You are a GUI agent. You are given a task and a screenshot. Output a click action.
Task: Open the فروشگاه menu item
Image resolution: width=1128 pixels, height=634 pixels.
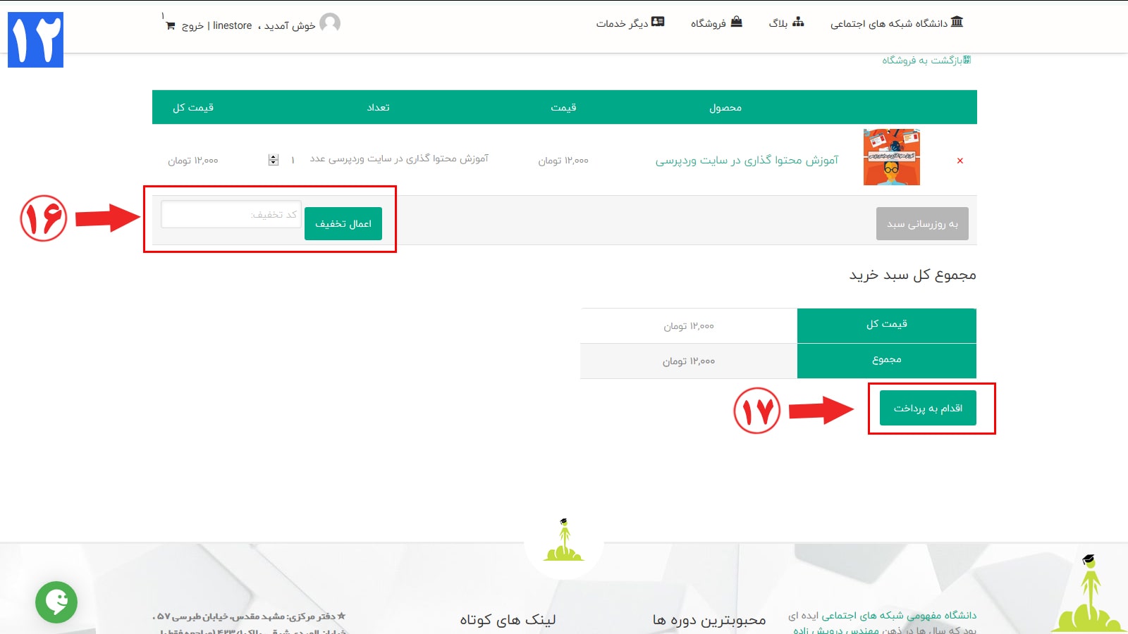coord(709,24)
